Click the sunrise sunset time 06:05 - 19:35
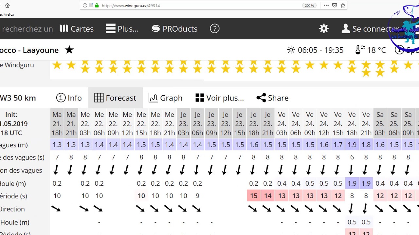The width and height of the screenshot is (419, 235). pyautogui.click(x=315, y=50)
